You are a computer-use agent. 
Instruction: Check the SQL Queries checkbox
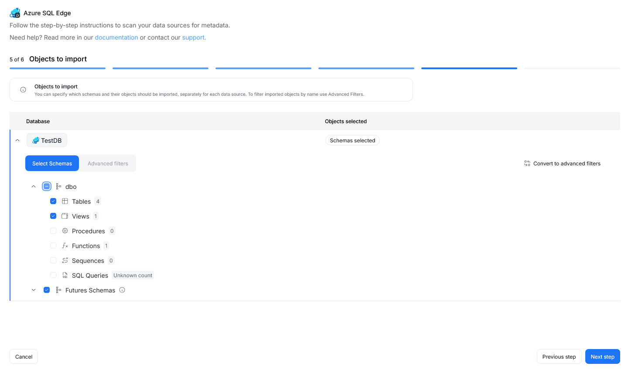coord(53,275)
